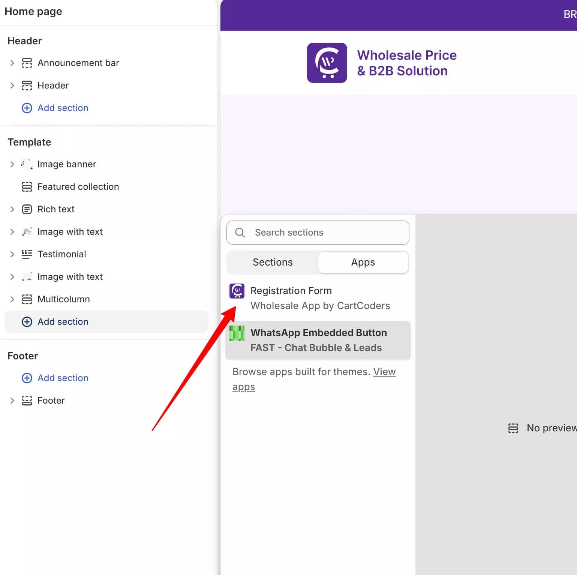The image size is (577, 575).
Task: Add section in the Template group
Action: pos(106,322)
